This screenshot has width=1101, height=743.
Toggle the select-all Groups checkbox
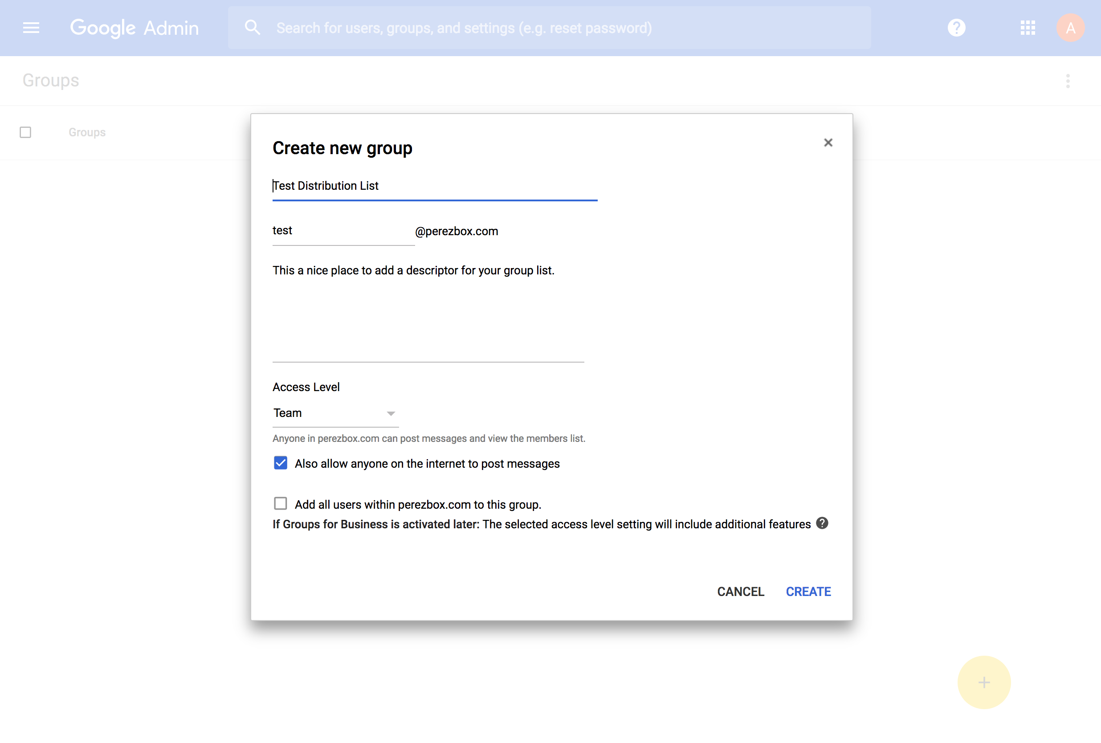tap(25, 132)
